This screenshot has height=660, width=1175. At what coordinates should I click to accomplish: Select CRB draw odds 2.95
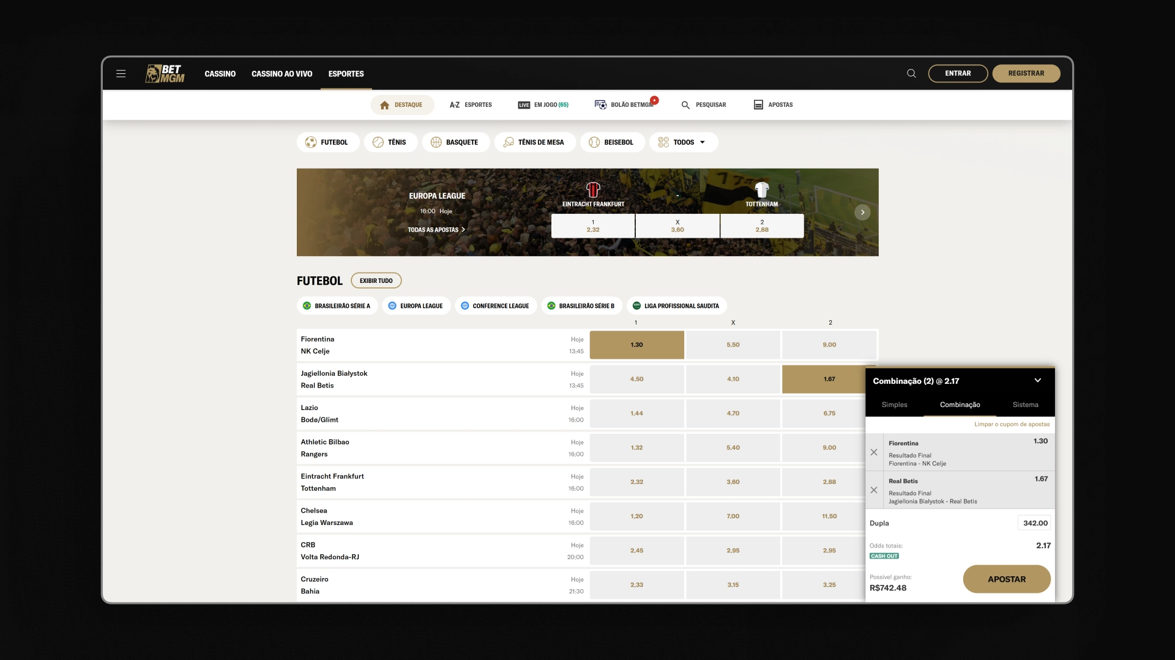coord(733,550)
